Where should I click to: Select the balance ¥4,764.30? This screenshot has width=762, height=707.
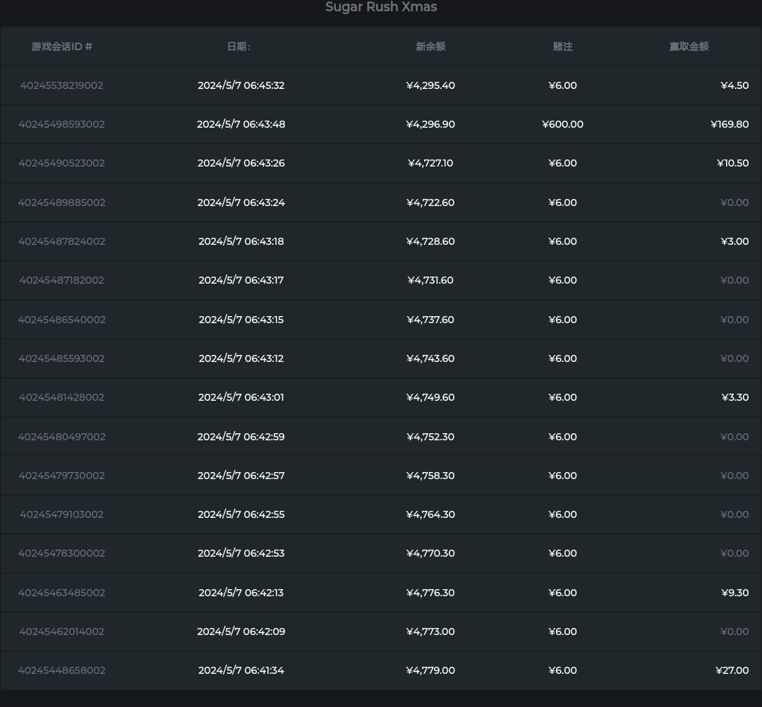430,514
